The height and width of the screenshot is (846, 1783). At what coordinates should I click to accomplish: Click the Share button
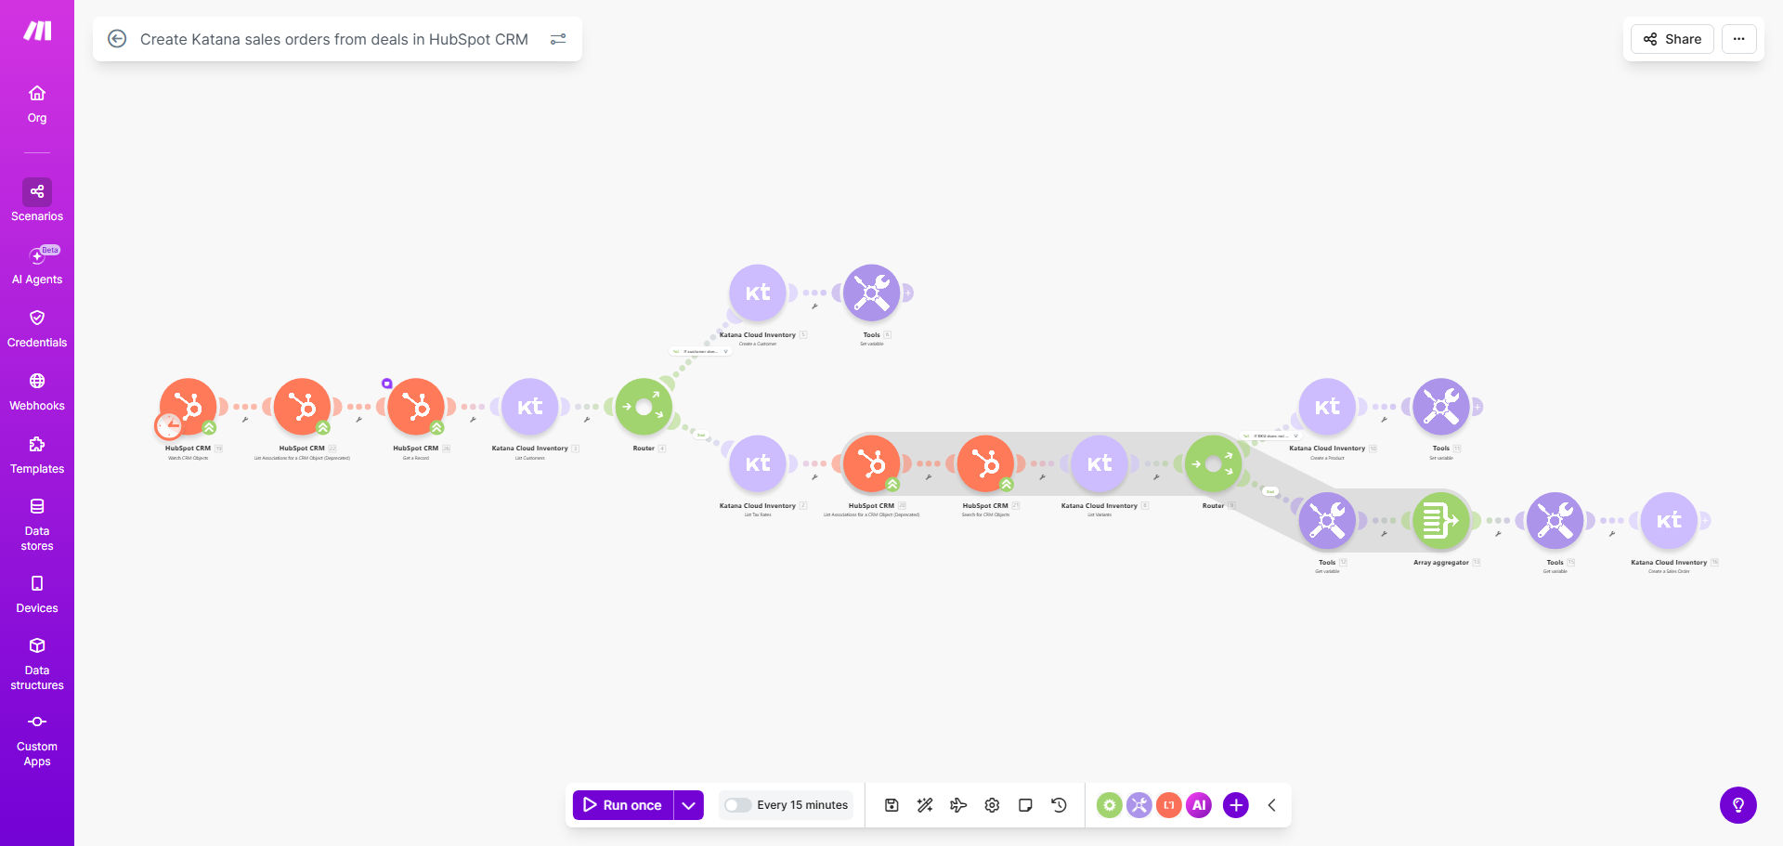coord(1672,39)
